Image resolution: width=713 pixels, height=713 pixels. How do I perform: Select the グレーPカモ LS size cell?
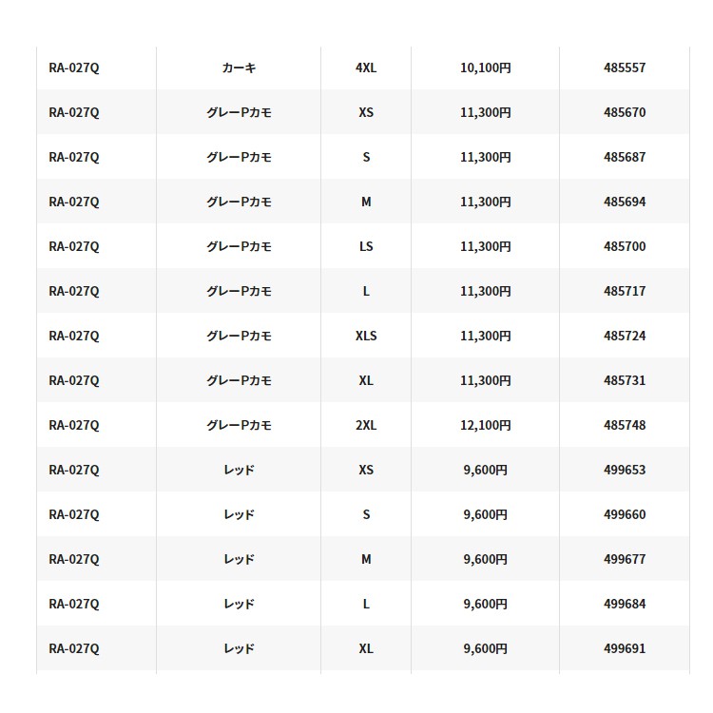point(366,246)
